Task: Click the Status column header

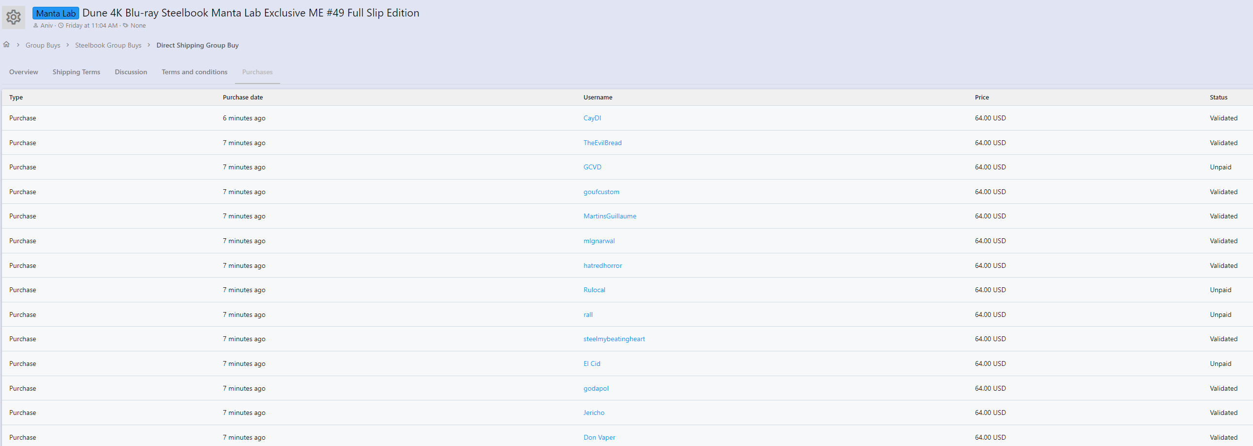Action: 1219,97
